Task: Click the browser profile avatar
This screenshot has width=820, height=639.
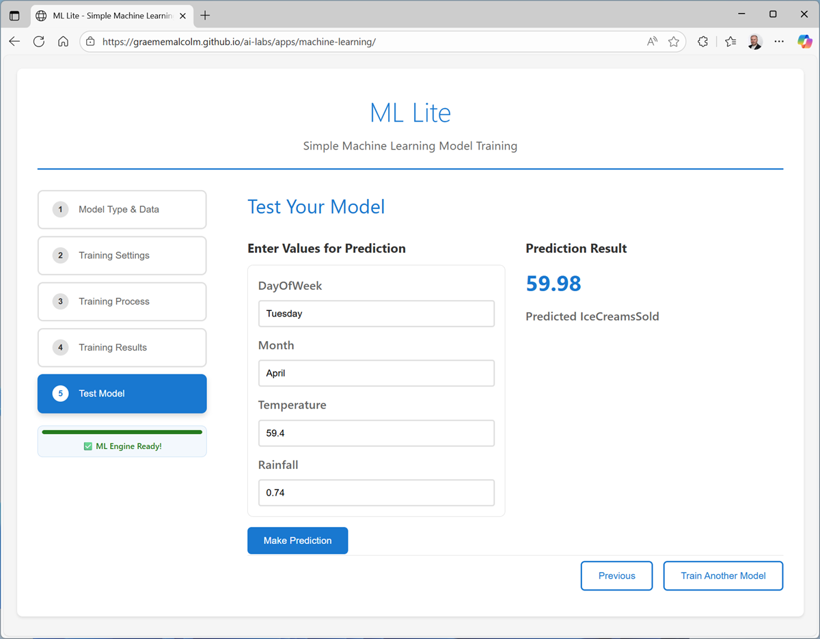Action: [754, 41]
